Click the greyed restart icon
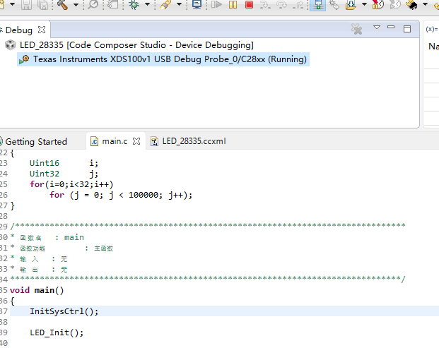 click(395, 4)
